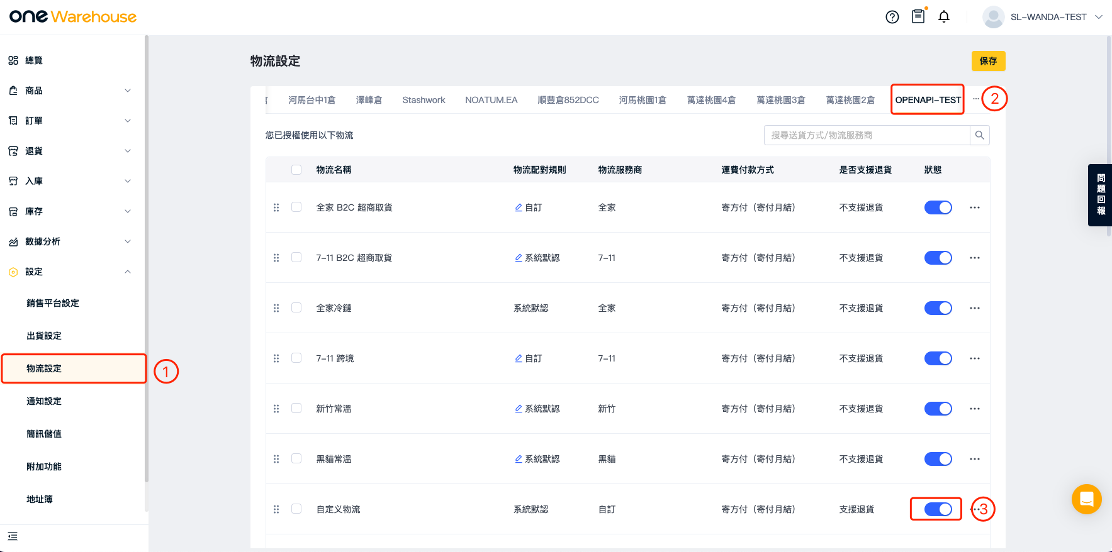Collapse sidebar using bottom menu icon
1112x552 pixels.
pyautogui.click(x=13, y=536)
